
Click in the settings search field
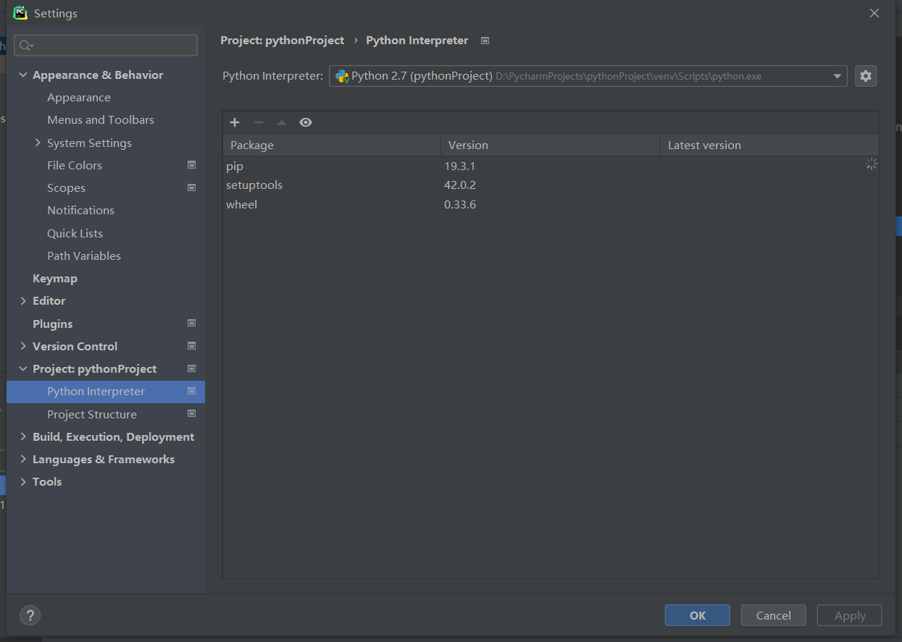click(x=106, y=46)
